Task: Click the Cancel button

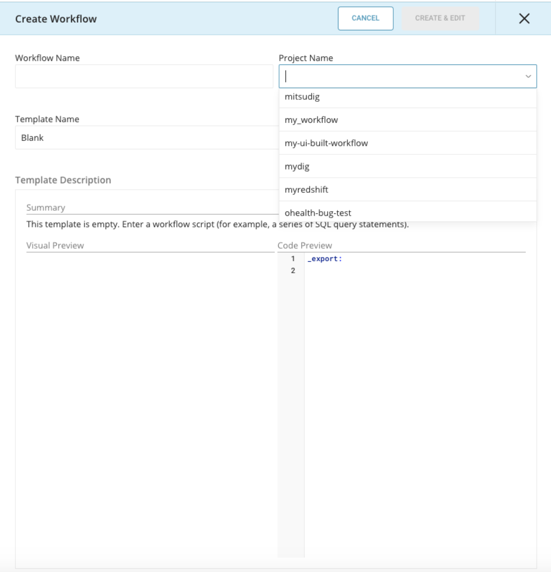Action: pyautogui.click(x=365, y=18)
